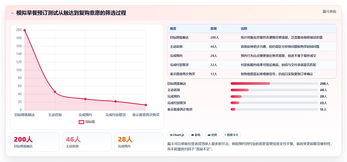Select the 进度 chip
The width and height of the screenshot is (347, 162).
212,135
